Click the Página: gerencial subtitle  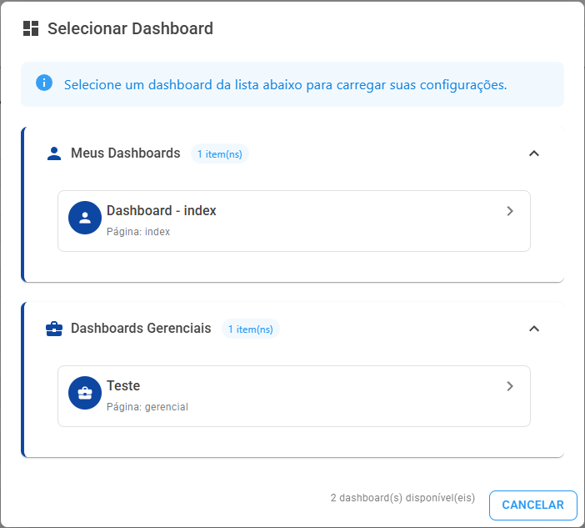pos(147,407)
